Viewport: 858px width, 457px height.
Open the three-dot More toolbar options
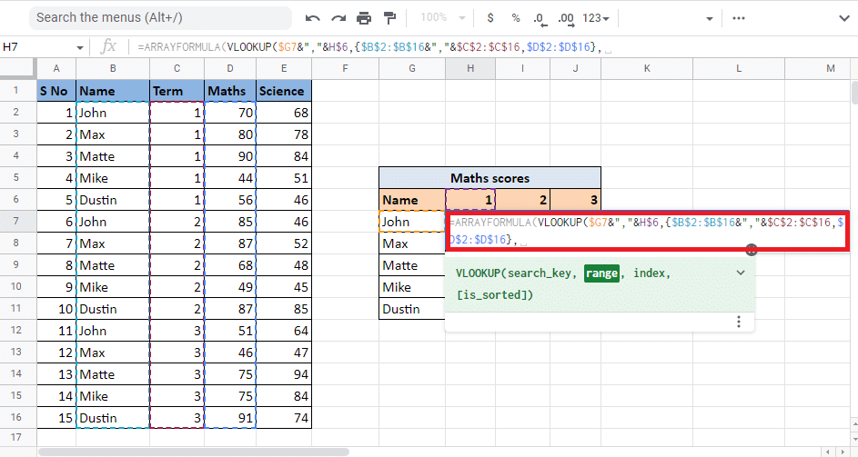click(738, 17)
